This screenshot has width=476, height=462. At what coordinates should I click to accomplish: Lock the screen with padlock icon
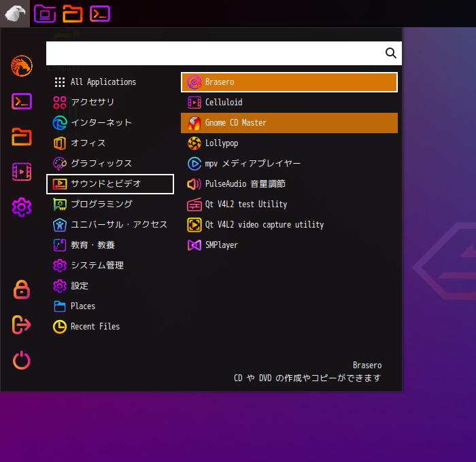pos(22,289)
